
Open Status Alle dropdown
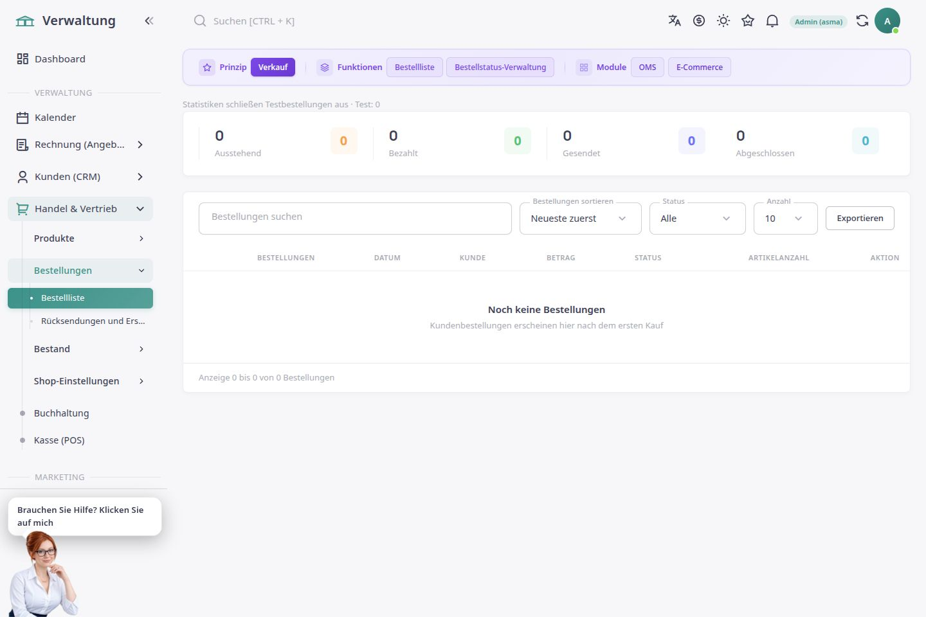[x=698, y=219]
